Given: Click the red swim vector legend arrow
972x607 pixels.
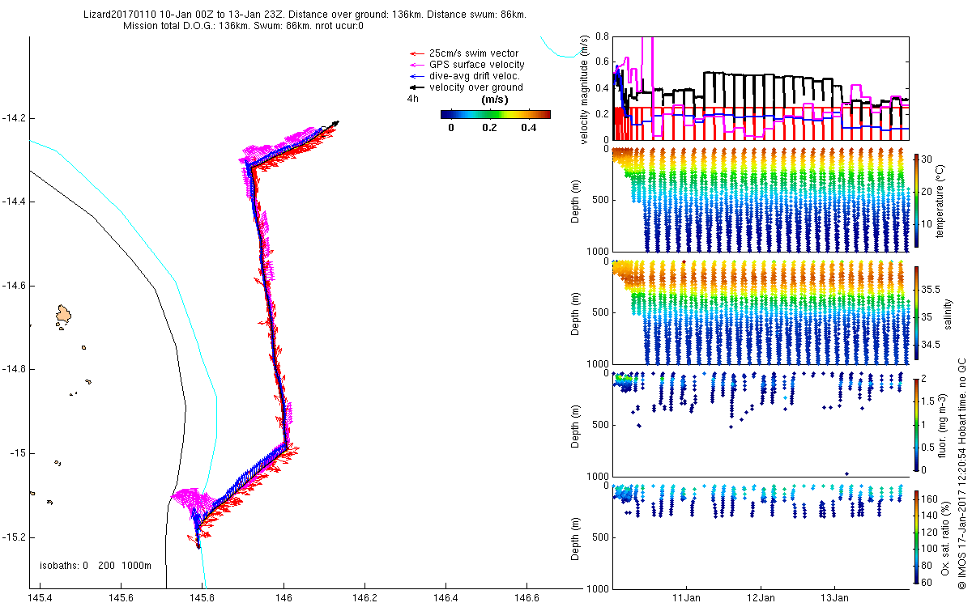Looking at the screenshot, I should (x=416, y=53).
